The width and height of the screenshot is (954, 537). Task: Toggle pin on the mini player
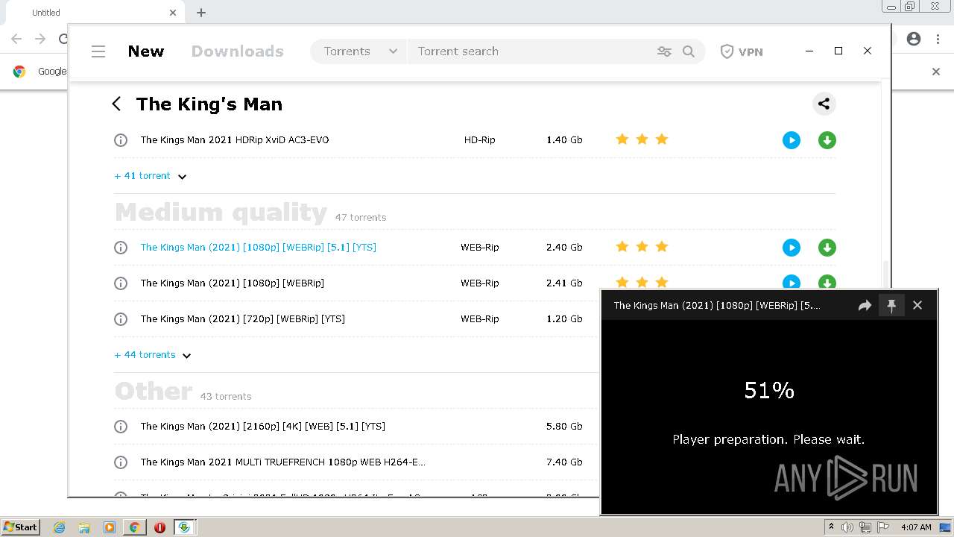point(891,305)
